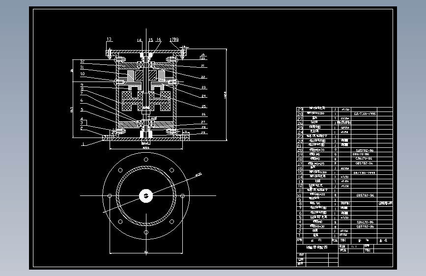
Task: Select part balloon label 14 in section view
Action: [x=139, y=40]
